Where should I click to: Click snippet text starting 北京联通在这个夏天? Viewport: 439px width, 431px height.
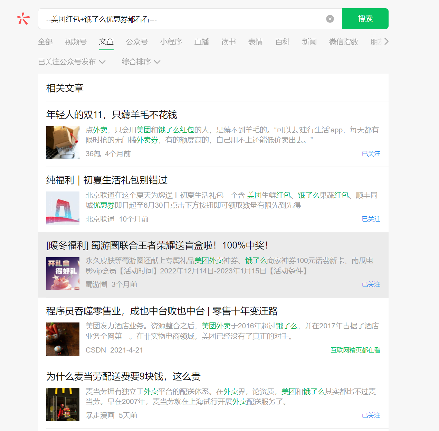tap(232, 200)
